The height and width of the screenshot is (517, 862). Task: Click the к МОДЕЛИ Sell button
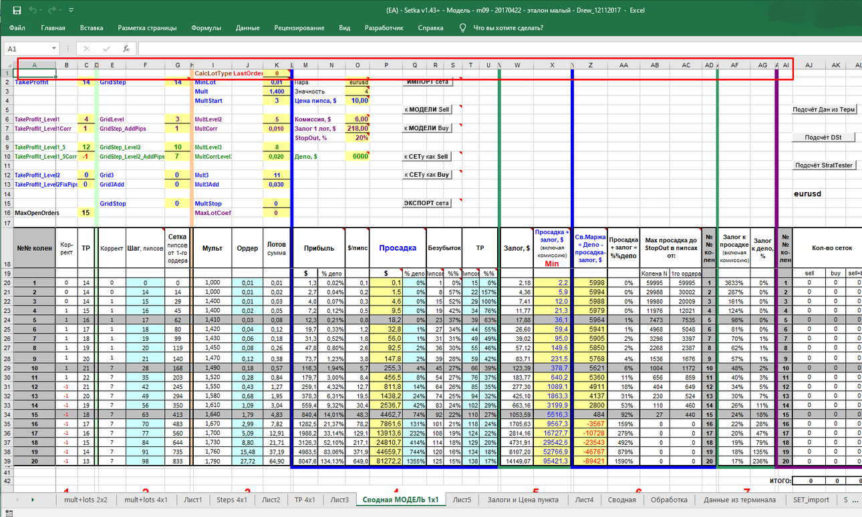click(x=428, y=109)
